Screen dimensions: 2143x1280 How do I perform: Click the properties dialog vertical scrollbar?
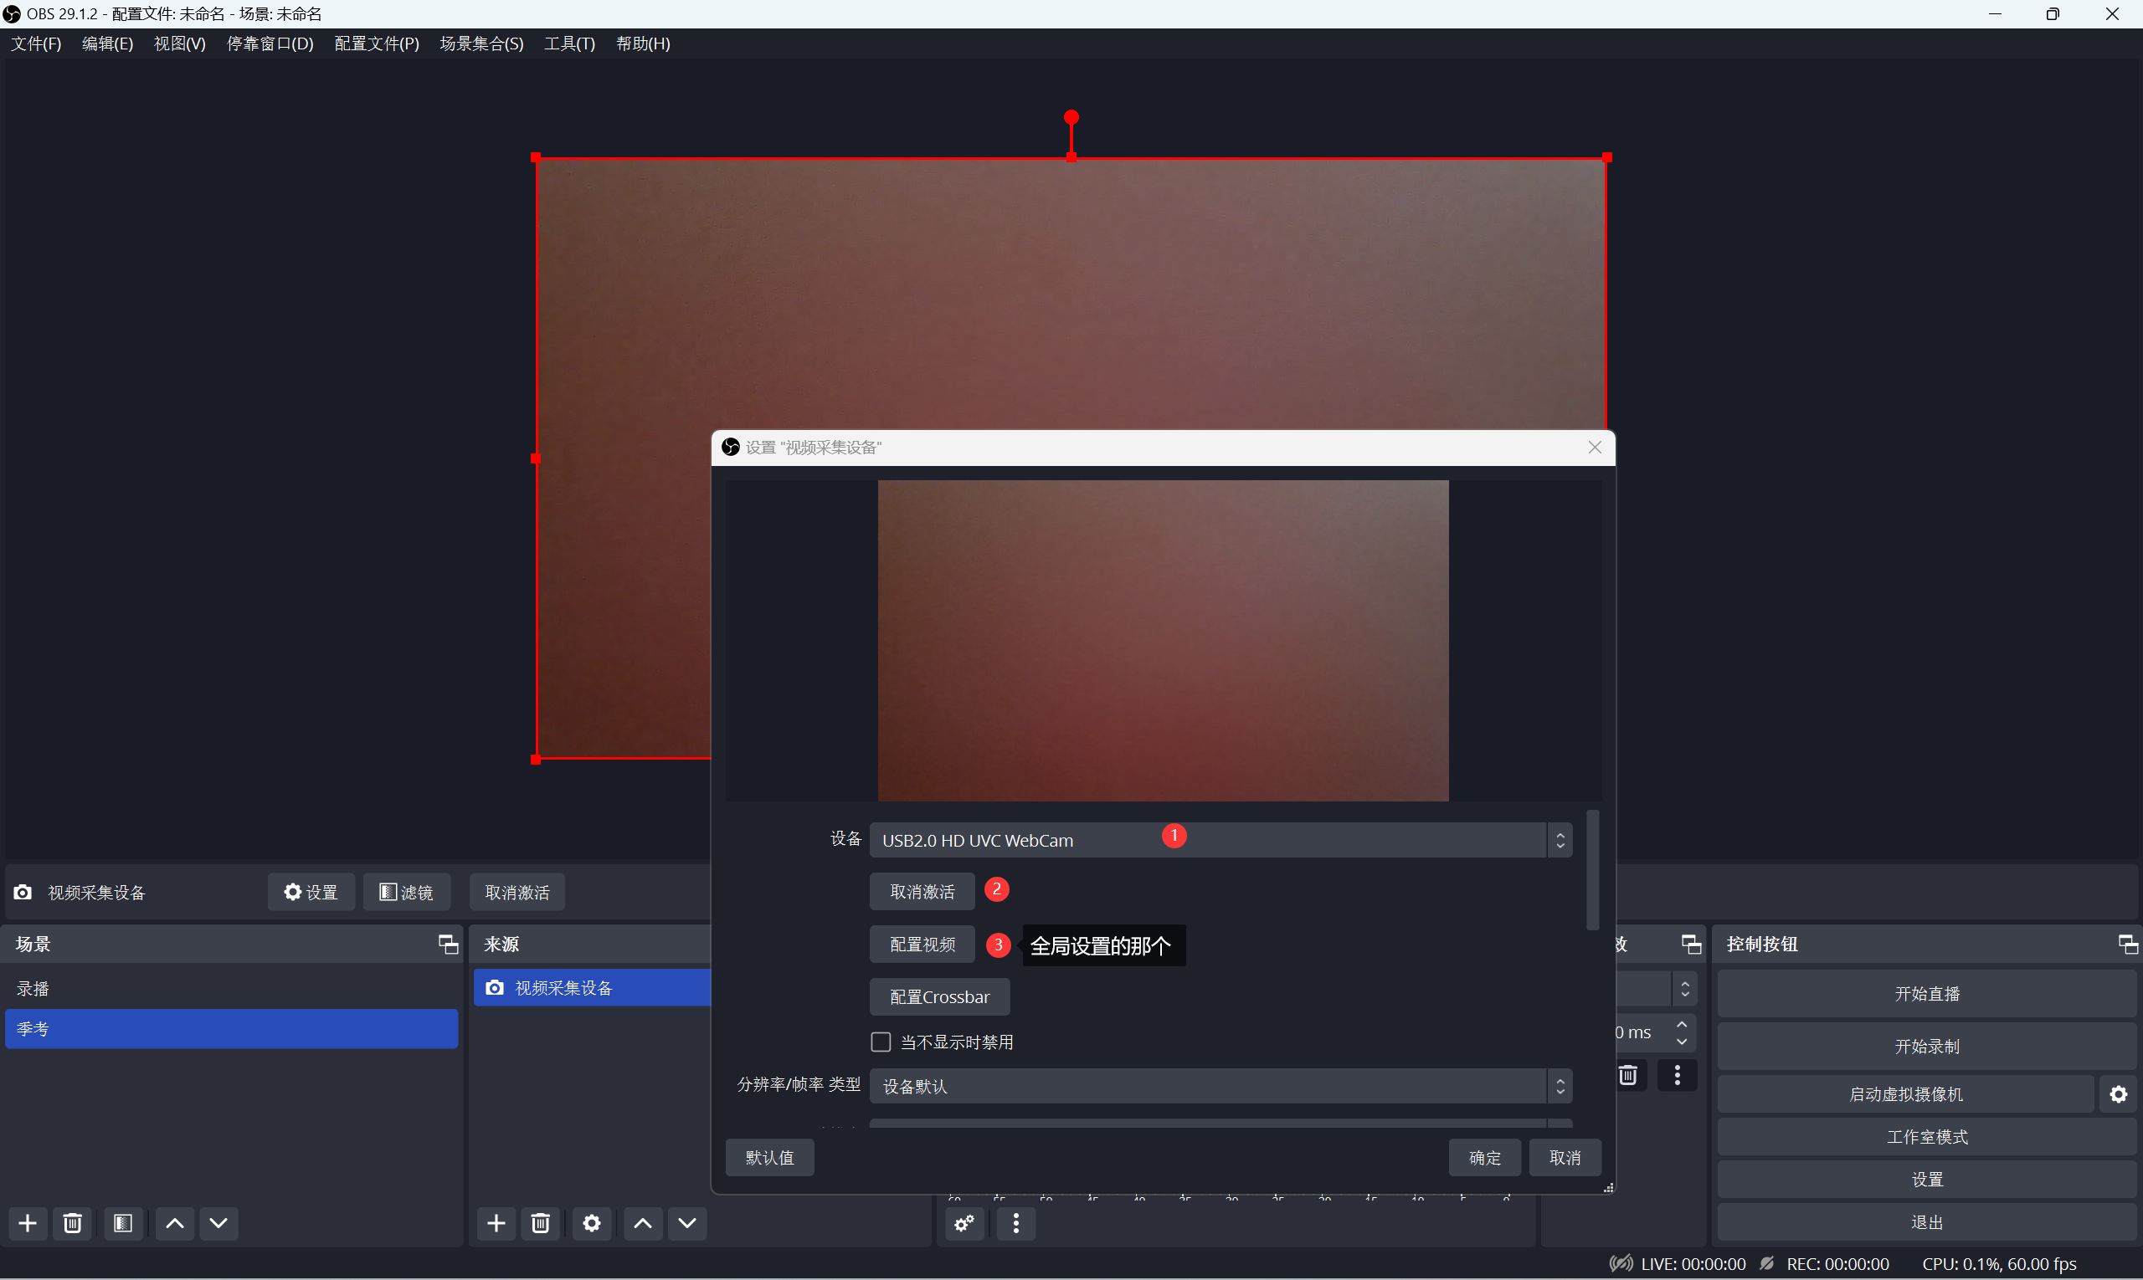[1592, 869]
